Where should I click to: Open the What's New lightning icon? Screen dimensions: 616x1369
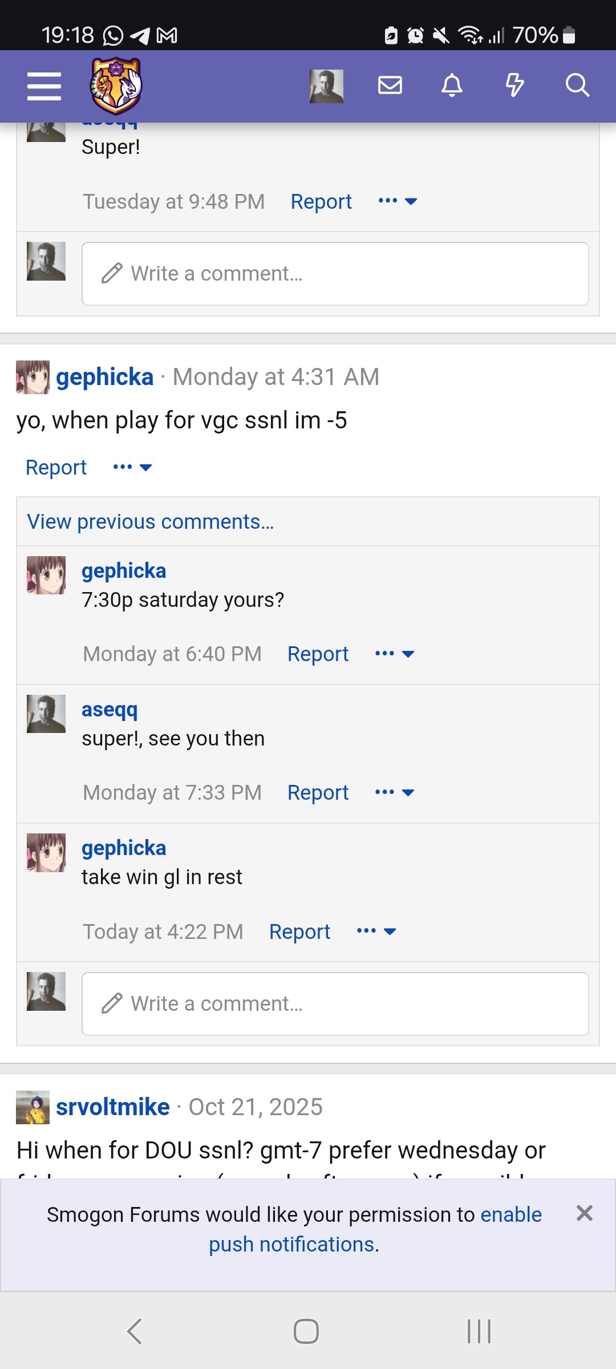(x=514, y=86)
